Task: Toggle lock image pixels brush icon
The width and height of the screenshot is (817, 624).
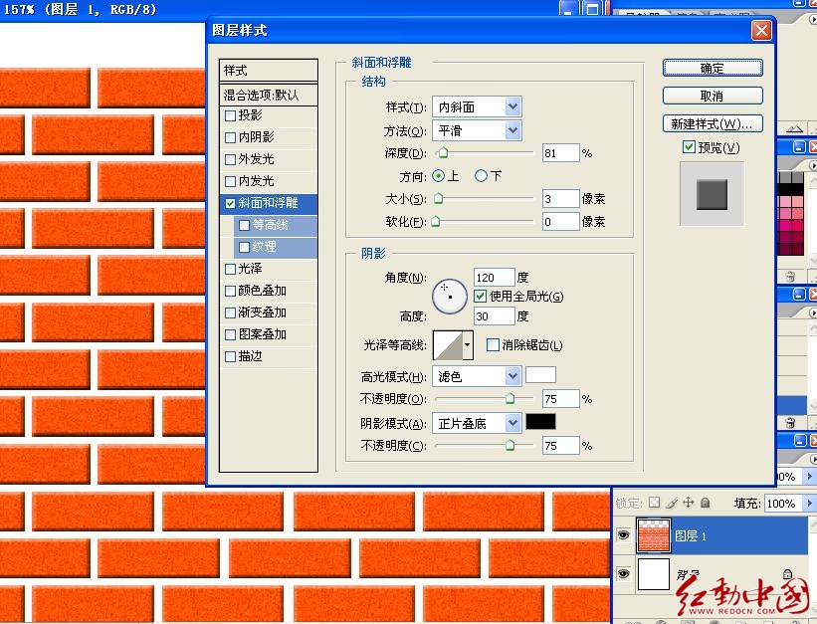Action: (x=672, y=503)
